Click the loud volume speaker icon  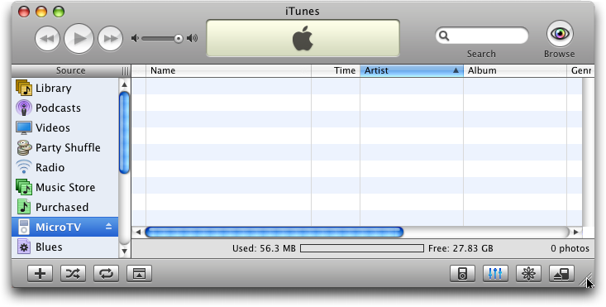(192, 38)
